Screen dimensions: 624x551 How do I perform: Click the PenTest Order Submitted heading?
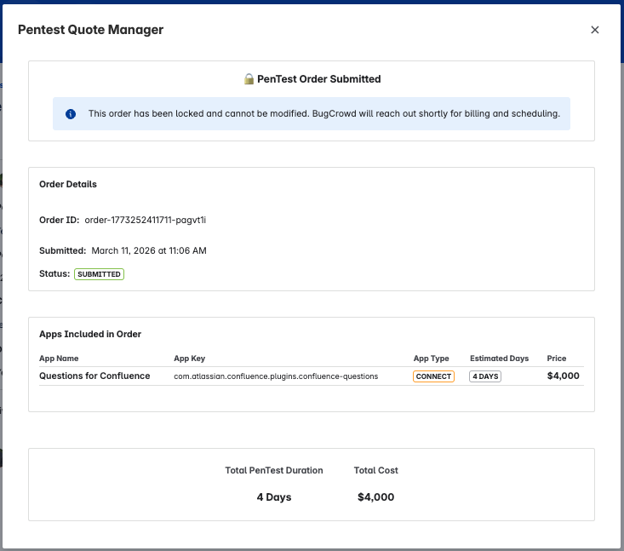pos(318,79)
